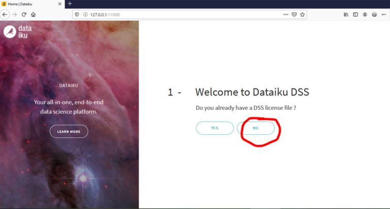
Task: Open the tracking protection shield icon
Action: 77,14
